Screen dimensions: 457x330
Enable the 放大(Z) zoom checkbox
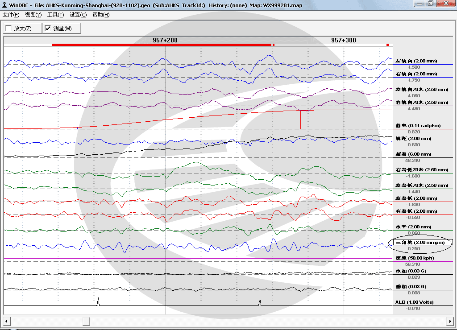point(9,28)
